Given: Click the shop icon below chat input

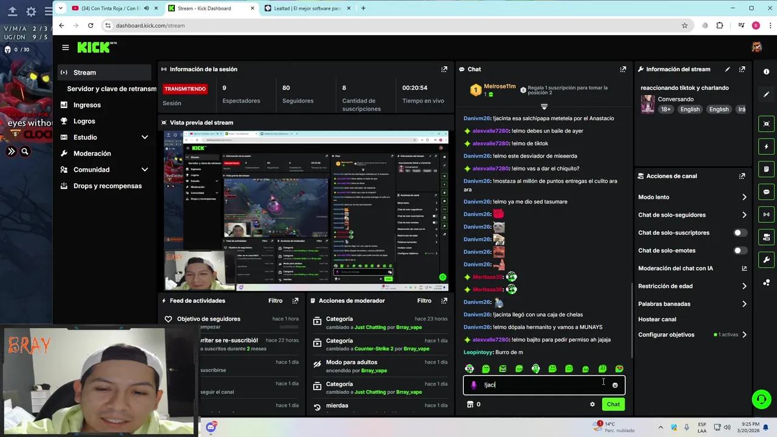Looking at the screenshot, I should click(x=470, y=404).
